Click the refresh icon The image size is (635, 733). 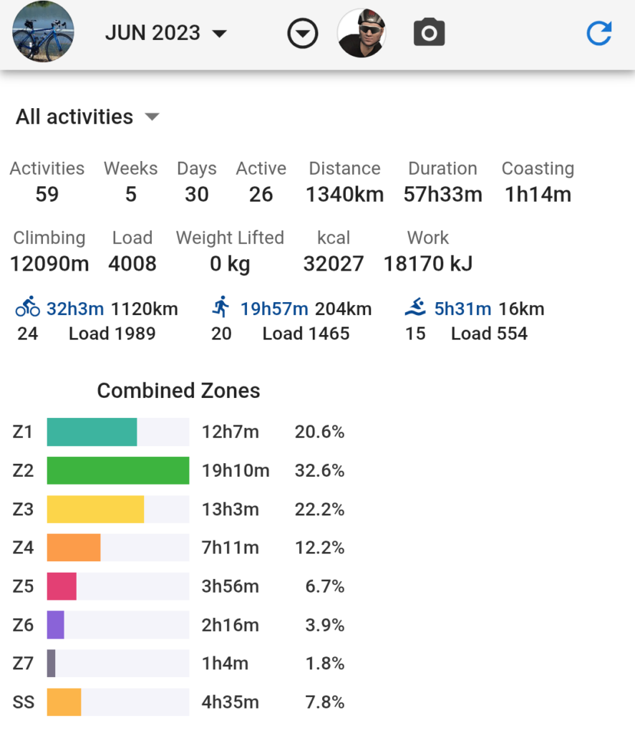click(x=598, y=34)
